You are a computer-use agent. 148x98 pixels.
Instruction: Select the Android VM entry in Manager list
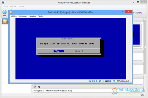[x=5, y=21]
